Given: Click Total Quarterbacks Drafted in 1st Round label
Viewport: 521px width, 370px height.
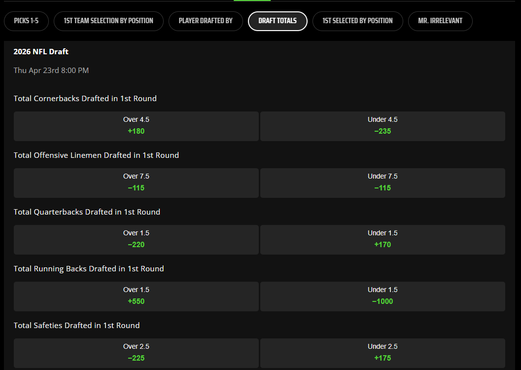Looking at the screenshot, I should [x=87, y=212].
